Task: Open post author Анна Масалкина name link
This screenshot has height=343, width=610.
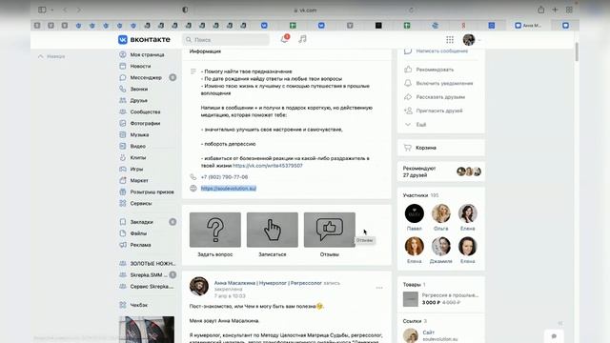Action: 268,283
